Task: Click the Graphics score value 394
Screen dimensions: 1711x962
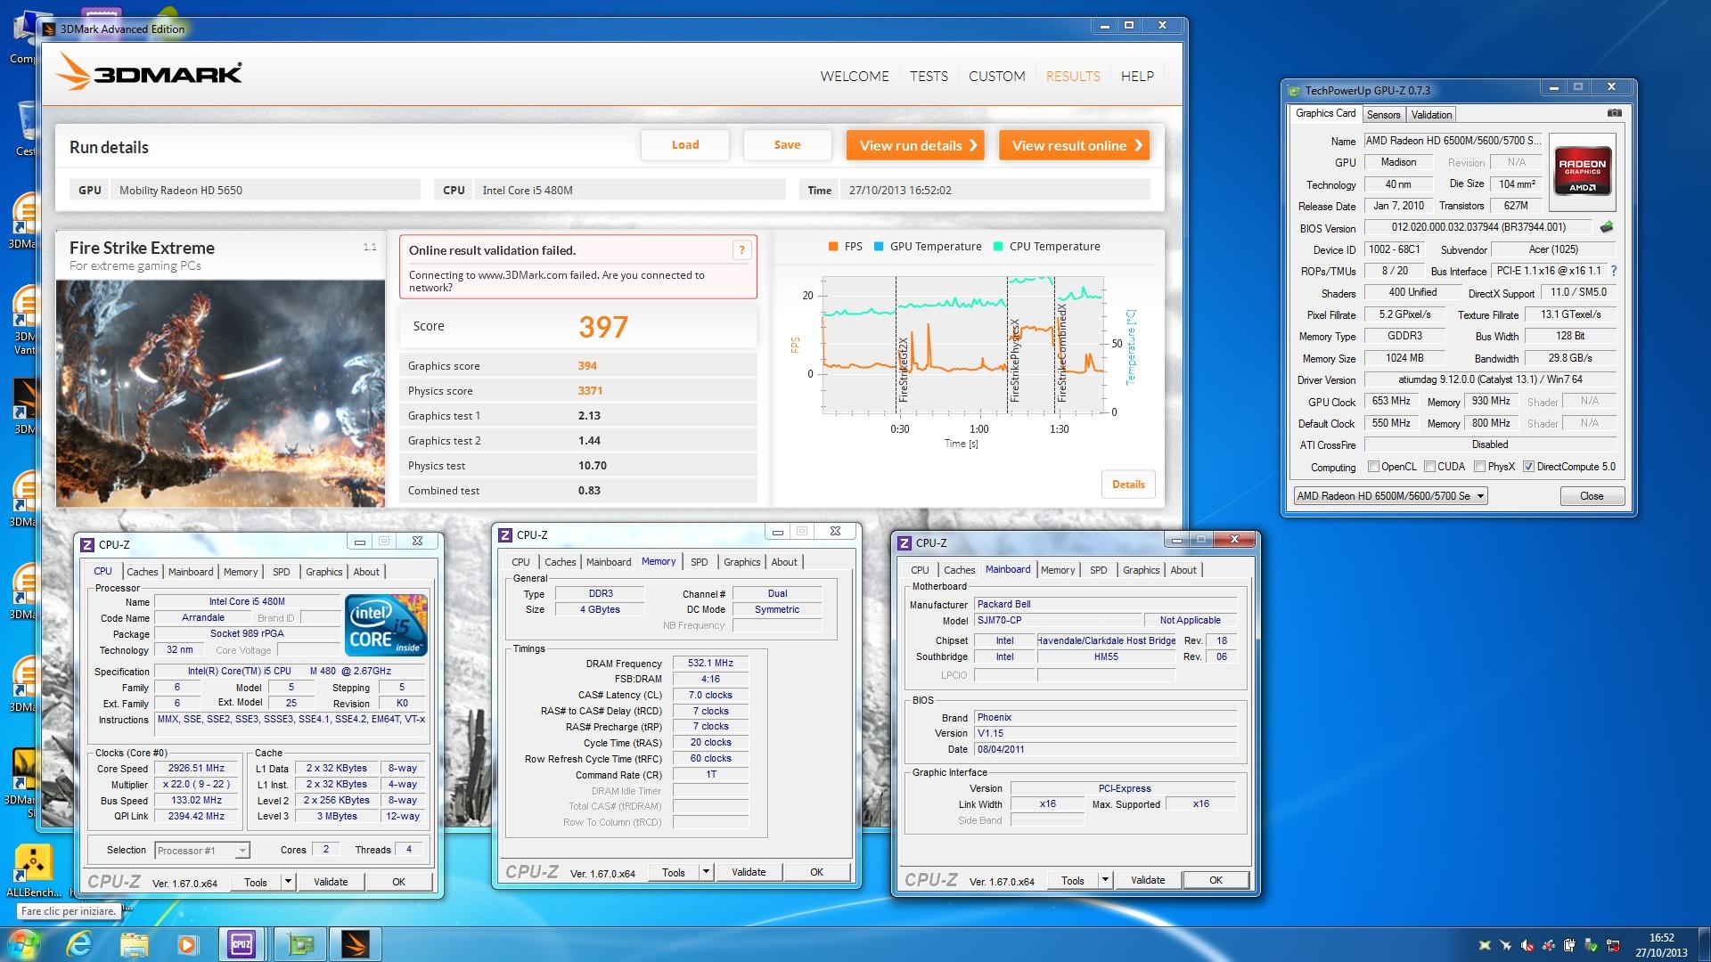Action: click(x=587, y=366)
